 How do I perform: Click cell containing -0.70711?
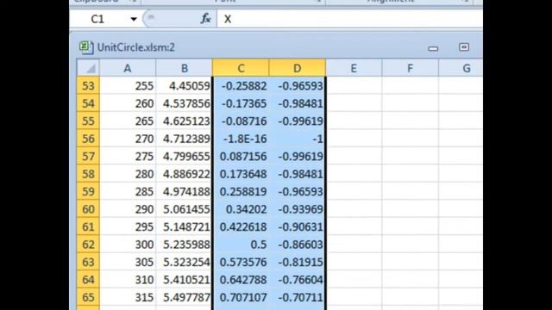(297, 297)
